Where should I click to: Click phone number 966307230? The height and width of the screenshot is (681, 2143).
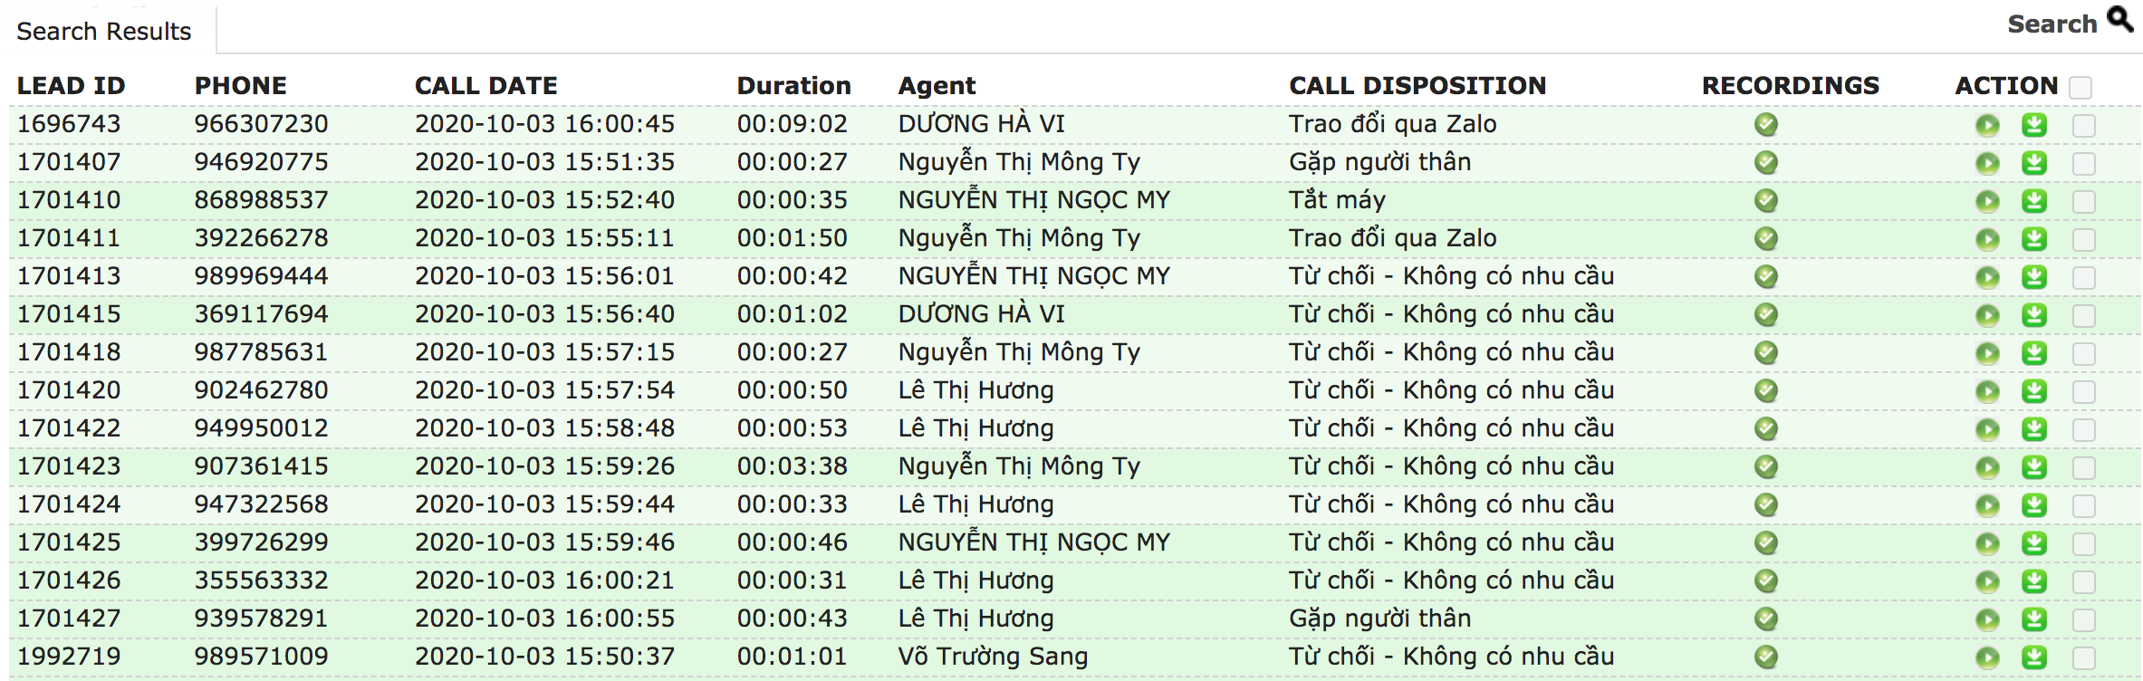click(x=261, y=124)
